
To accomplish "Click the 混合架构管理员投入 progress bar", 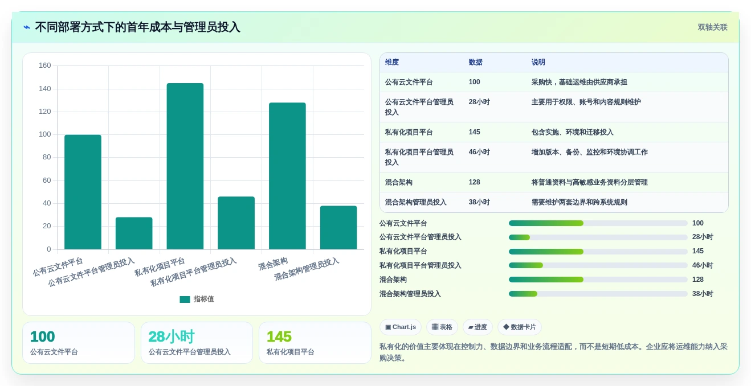I will coord(598,294).
